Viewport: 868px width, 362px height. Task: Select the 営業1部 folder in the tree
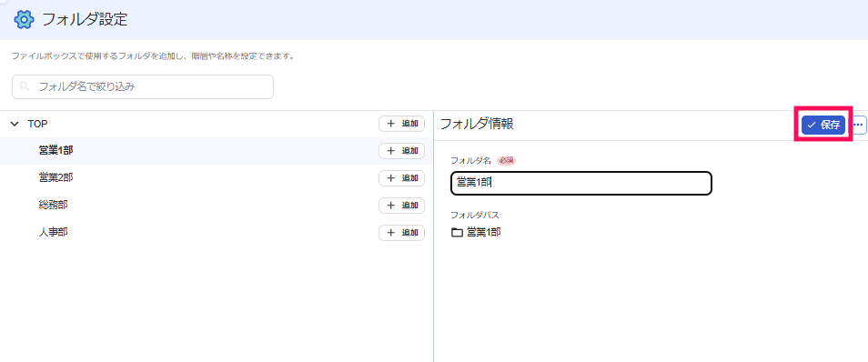click(x=216, y=151)
